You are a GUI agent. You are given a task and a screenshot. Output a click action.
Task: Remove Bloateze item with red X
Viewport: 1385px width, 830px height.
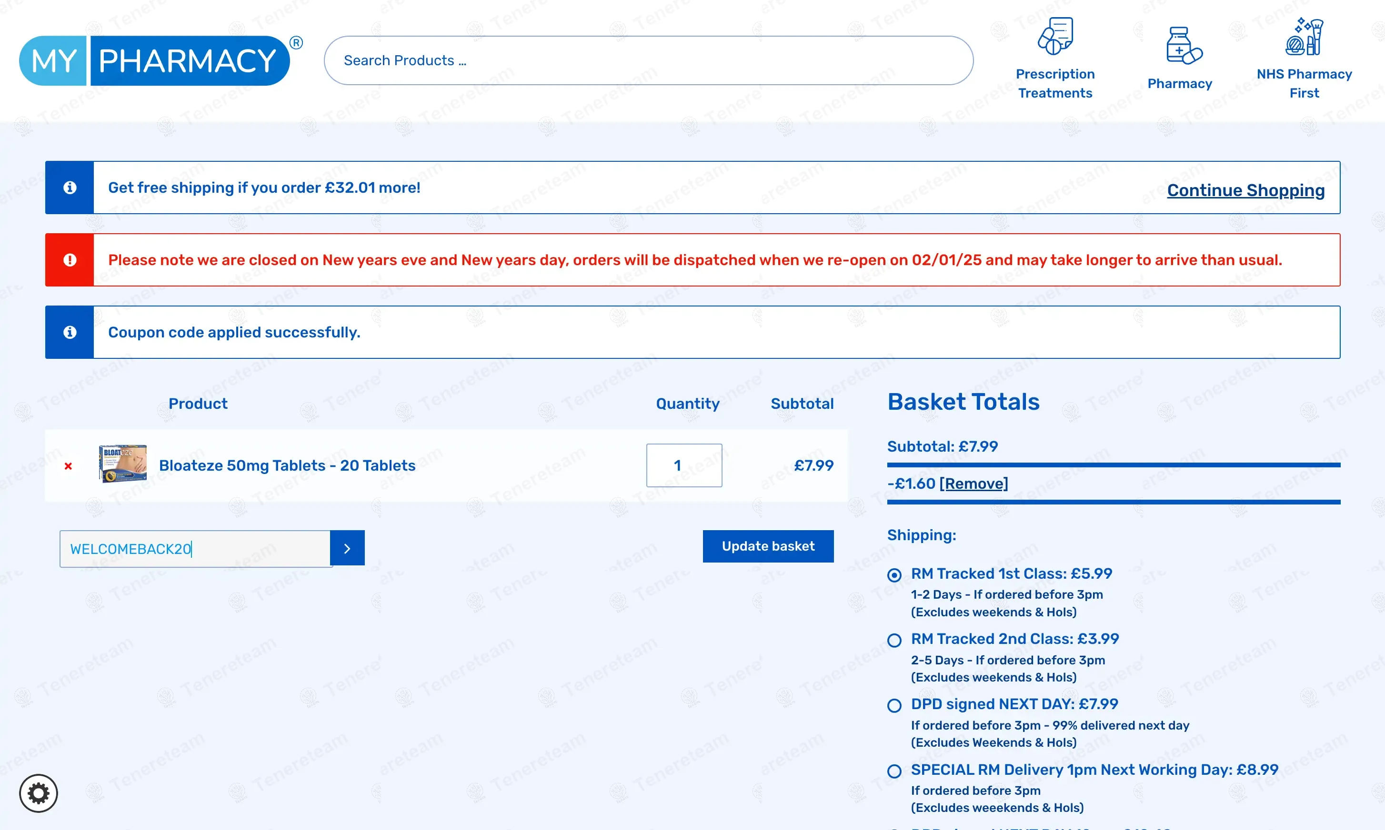(68, 466)
